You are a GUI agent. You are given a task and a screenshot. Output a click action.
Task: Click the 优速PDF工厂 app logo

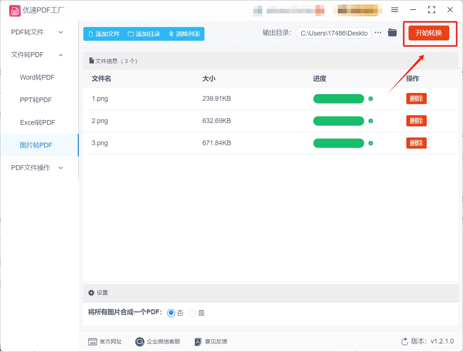pos(15,10)
